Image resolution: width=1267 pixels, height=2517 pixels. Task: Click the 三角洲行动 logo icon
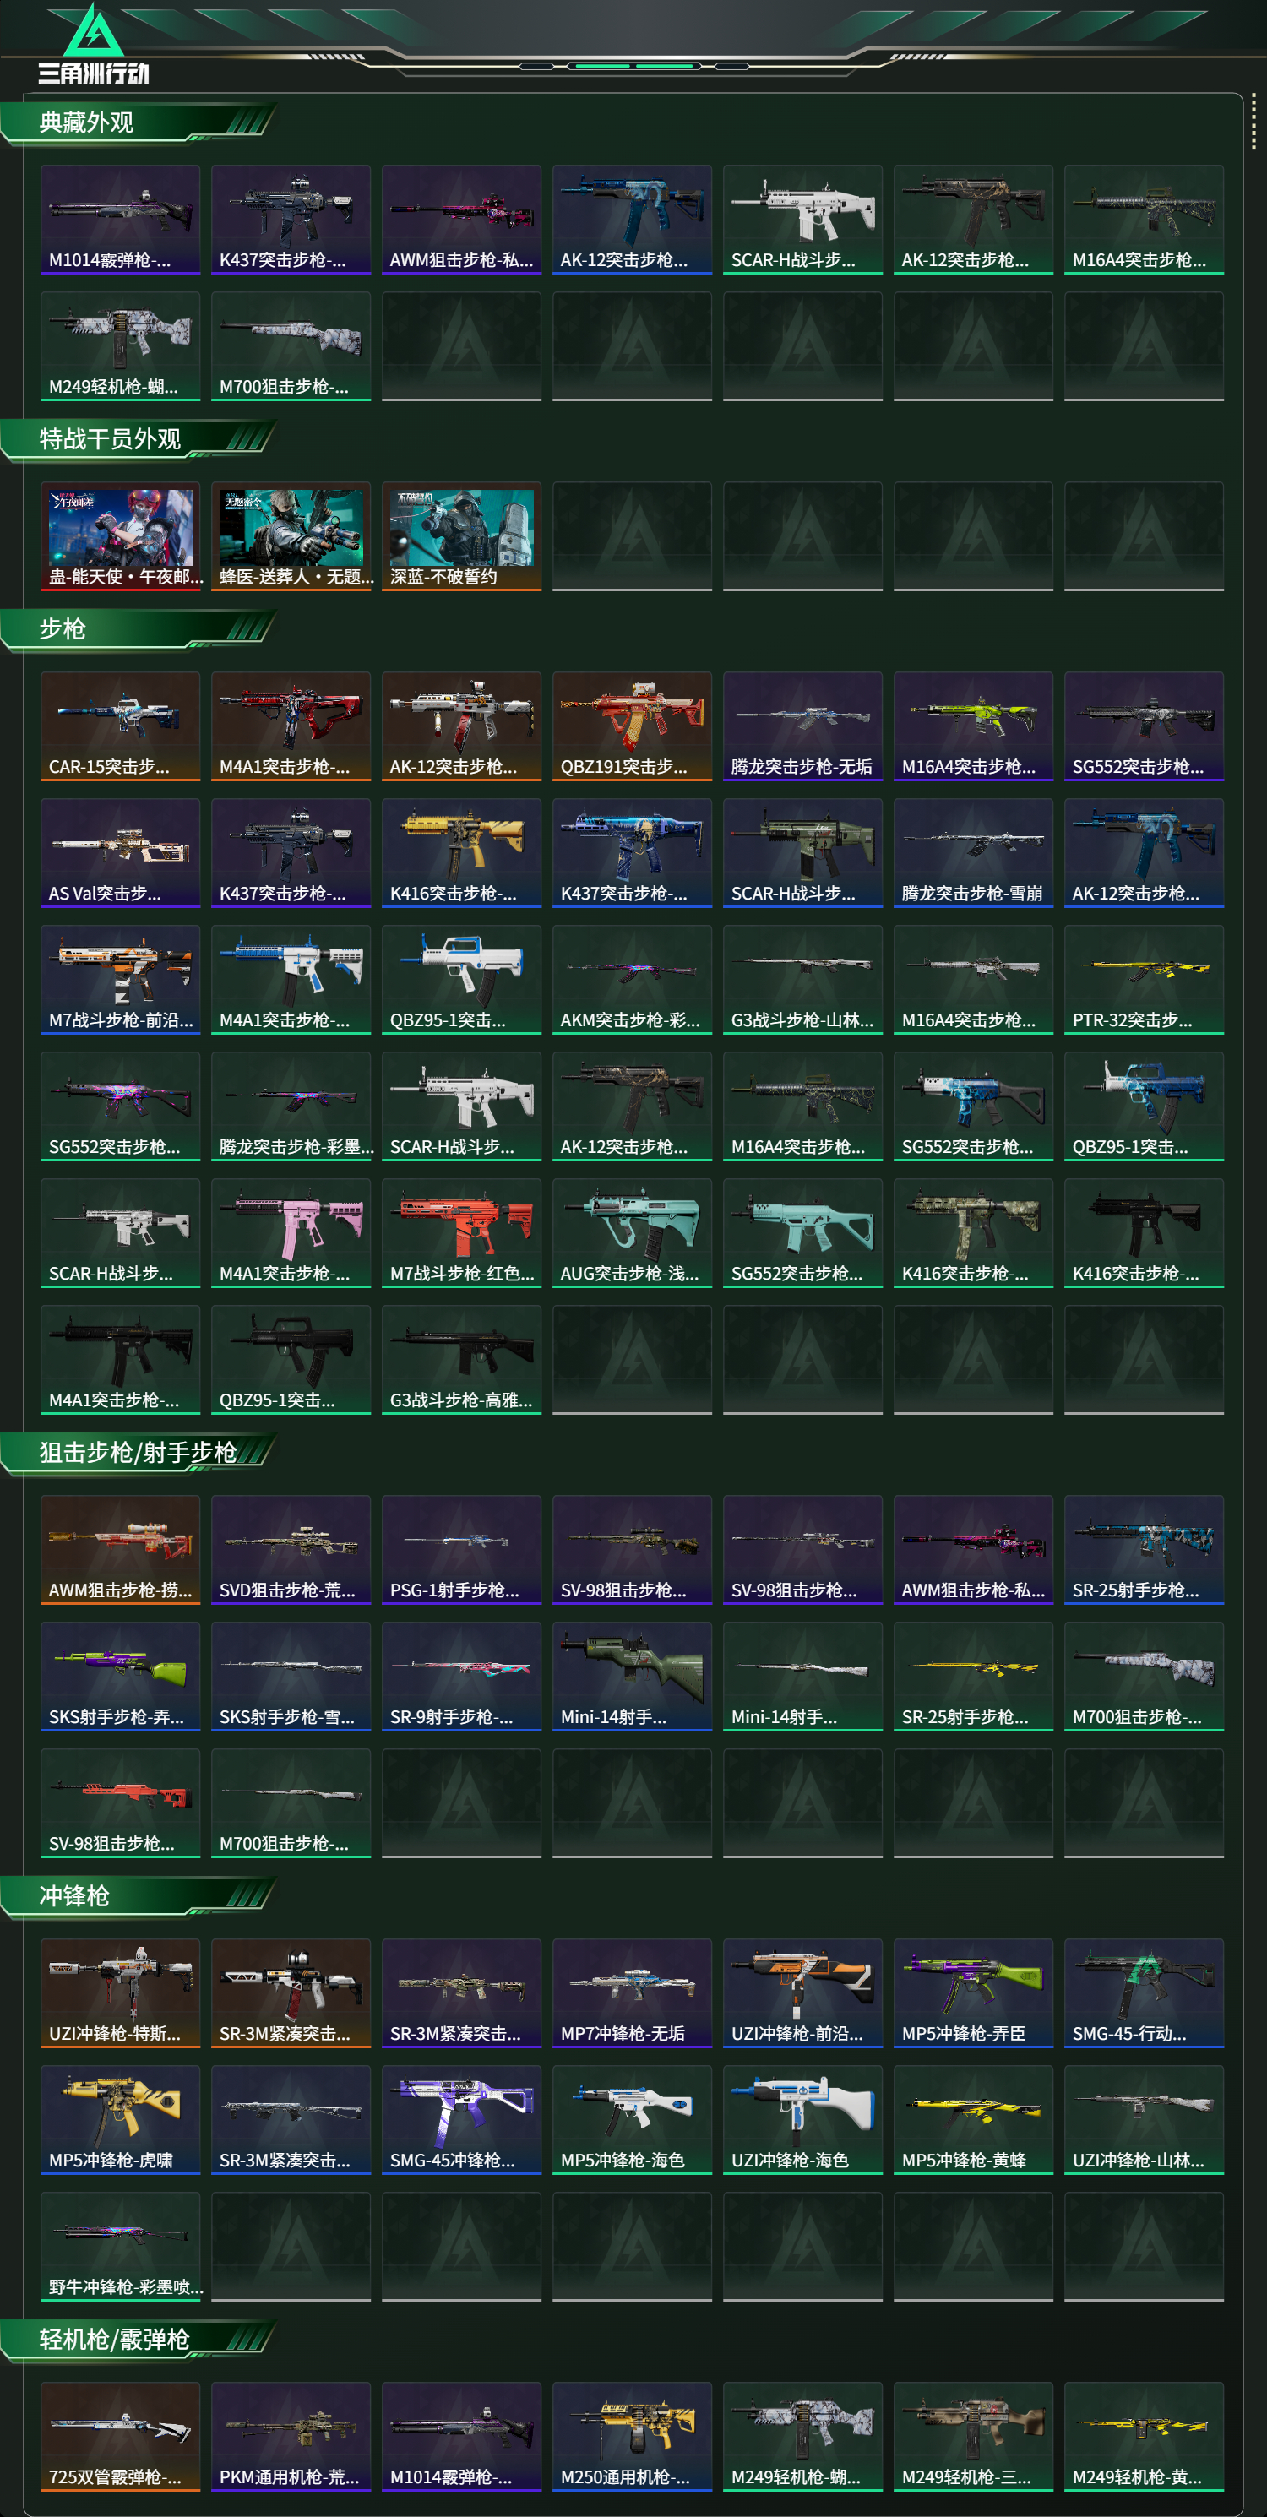click(93, 45)
